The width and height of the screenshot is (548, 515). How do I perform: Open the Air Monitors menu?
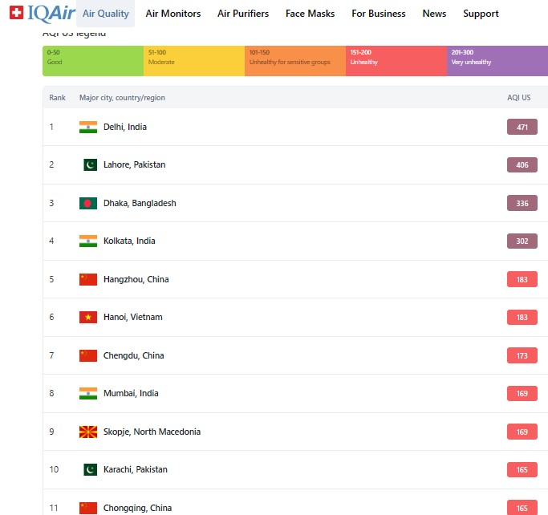173,14
